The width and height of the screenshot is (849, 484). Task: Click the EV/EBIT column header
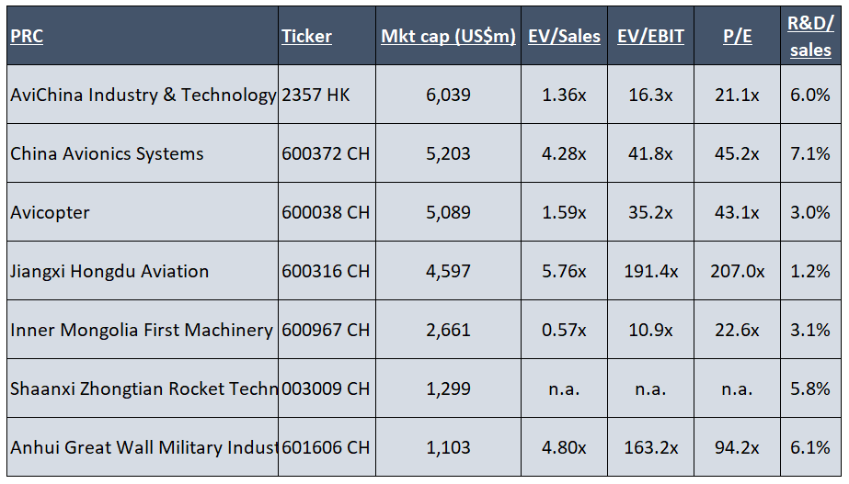click(651, 36)
